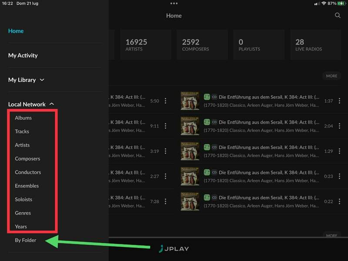This screenshot has width=348, height=261.
Task: Play the Die Entführung track lasting 2:04
Action: tap(261, 126)
